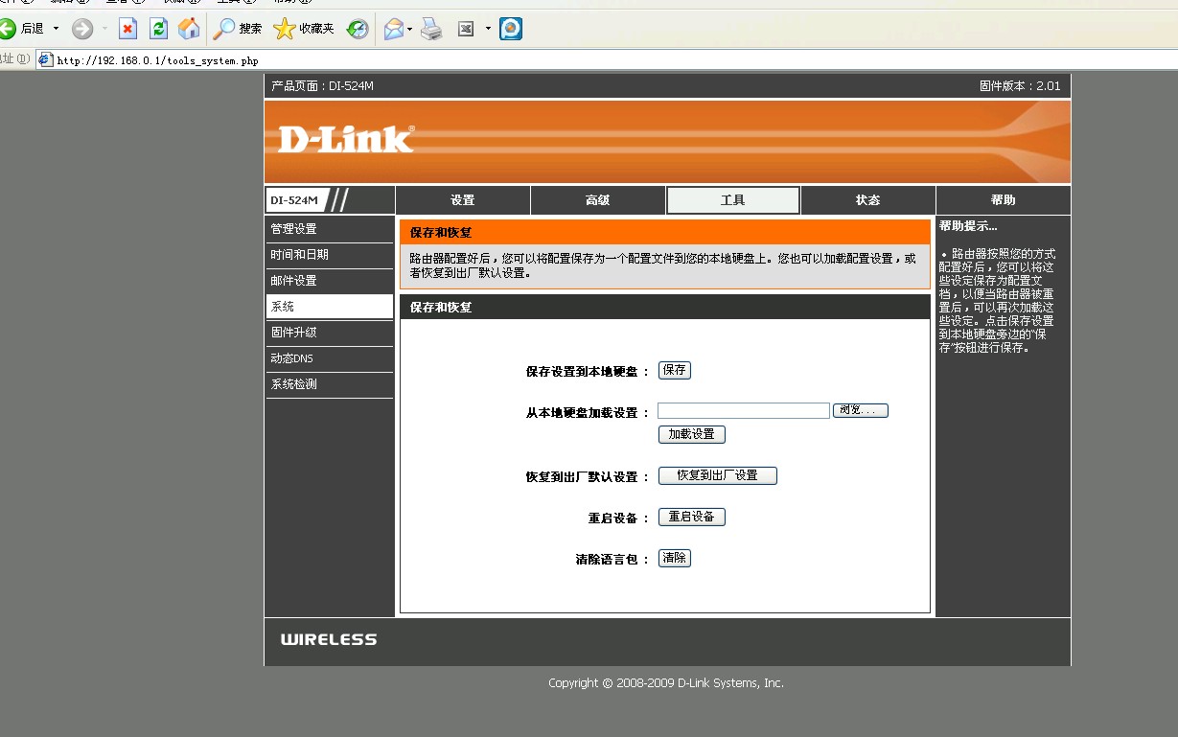The height and width of the screenshot is (737, 1178).
Task: Click the Edit page toolbar icon
Action: [467, 29]
